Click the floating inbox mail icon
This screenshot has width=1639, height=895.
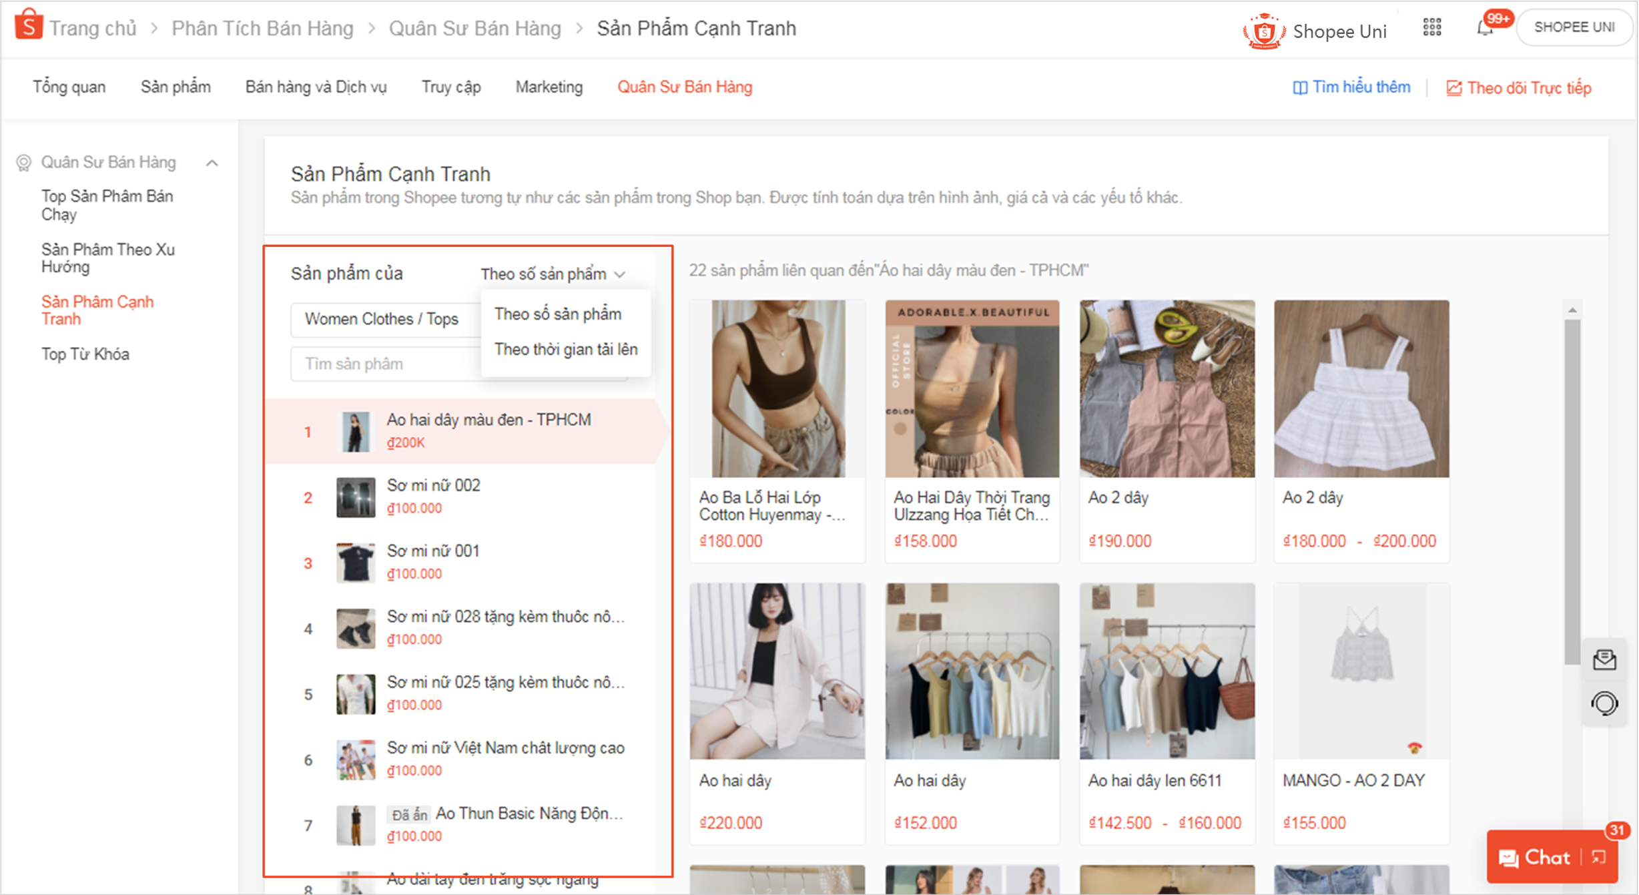[x=1605, y=660]
